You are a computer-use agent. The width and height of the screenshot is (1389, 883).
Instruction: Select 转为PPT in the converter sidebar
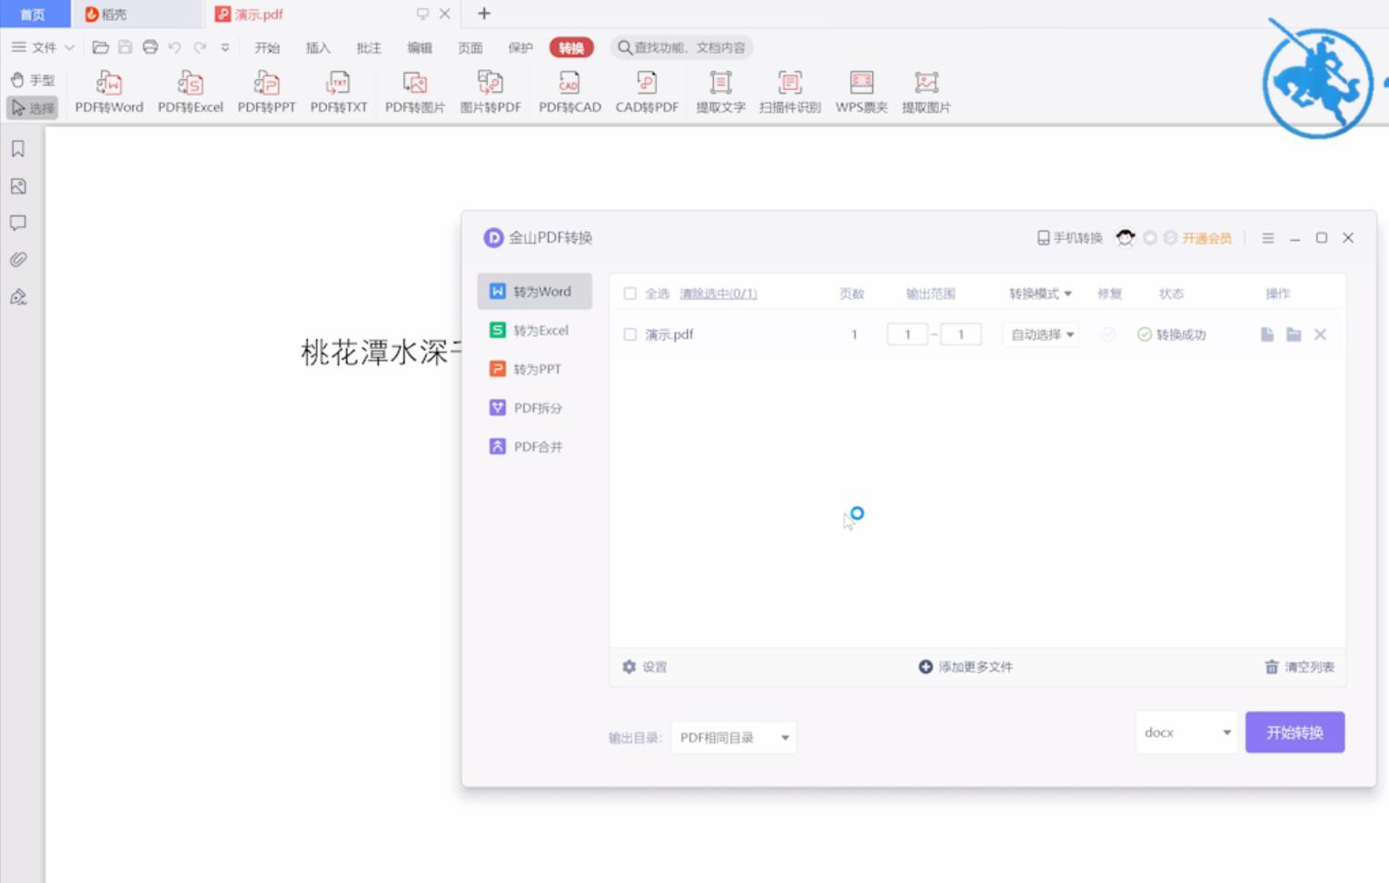click(x=534, y=369)
